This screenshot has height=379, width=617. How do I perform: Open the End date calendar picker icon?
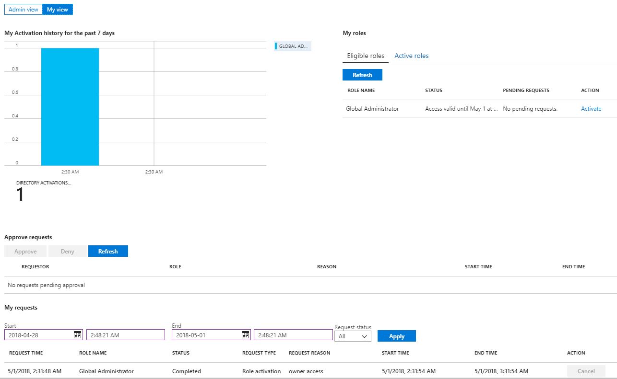tap(245, 335)
